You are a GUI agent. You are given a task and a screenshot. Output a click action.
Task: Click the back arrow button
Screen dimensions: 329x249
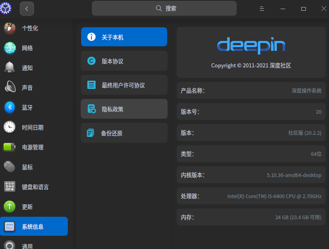point(27,8)
